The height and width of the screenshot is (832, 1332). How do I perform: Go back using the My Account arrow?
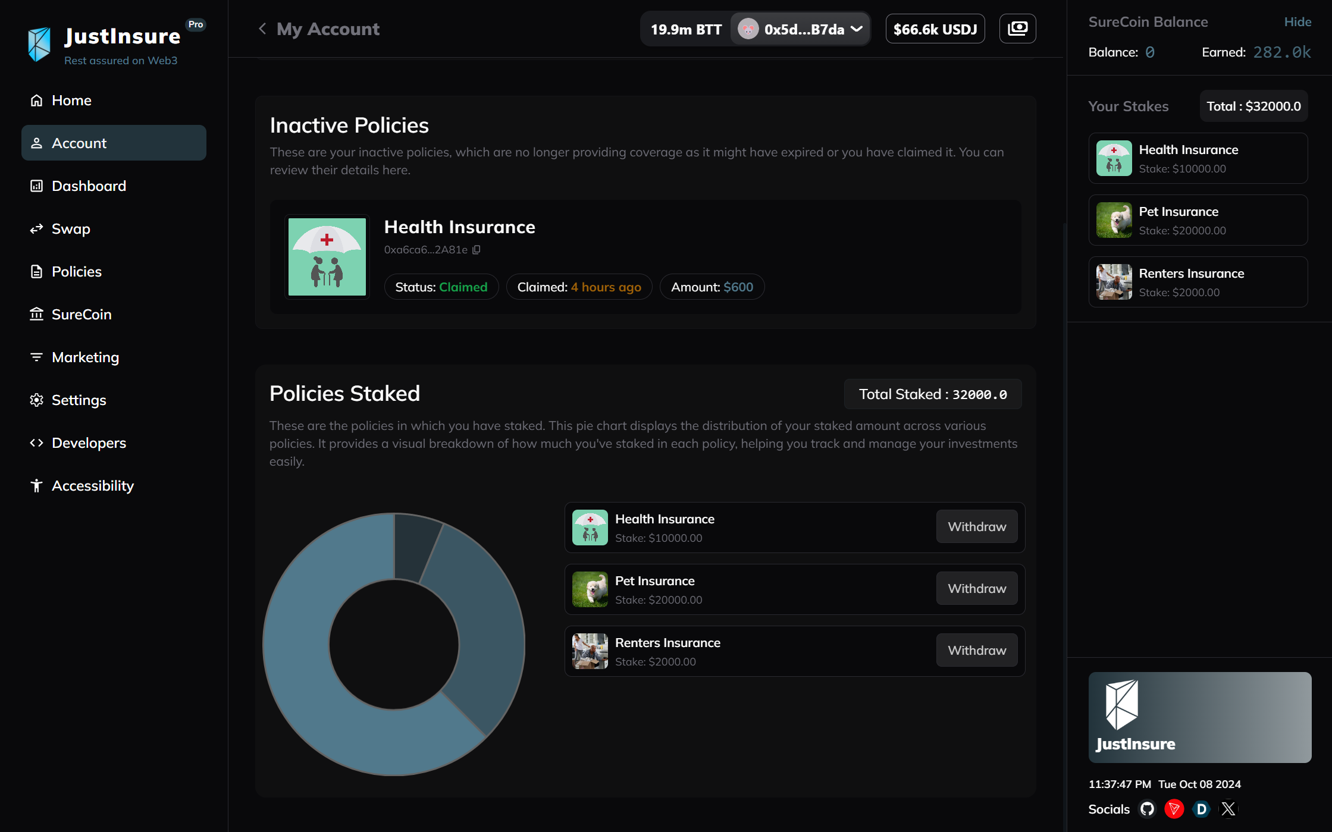(x=262, y=29)
